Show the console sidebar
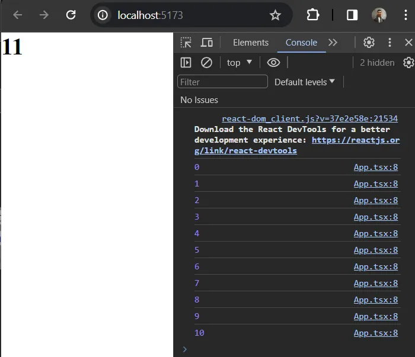This screenshot has height=357, width=415. (186, 62)
